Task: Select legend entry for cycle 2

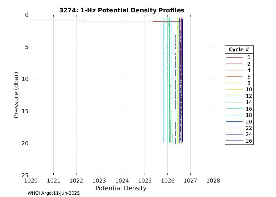Action: pyautogui.click(x=239, y=64)
